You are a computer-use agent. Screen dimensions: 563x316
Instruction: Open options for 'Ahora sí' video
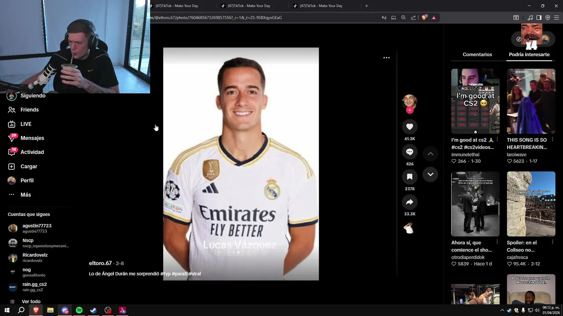(497, 242)
